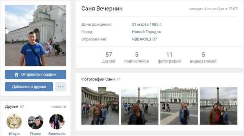244x136 pixels.
Task: Click Игорь's lion avatar
Action: (14, 122)
